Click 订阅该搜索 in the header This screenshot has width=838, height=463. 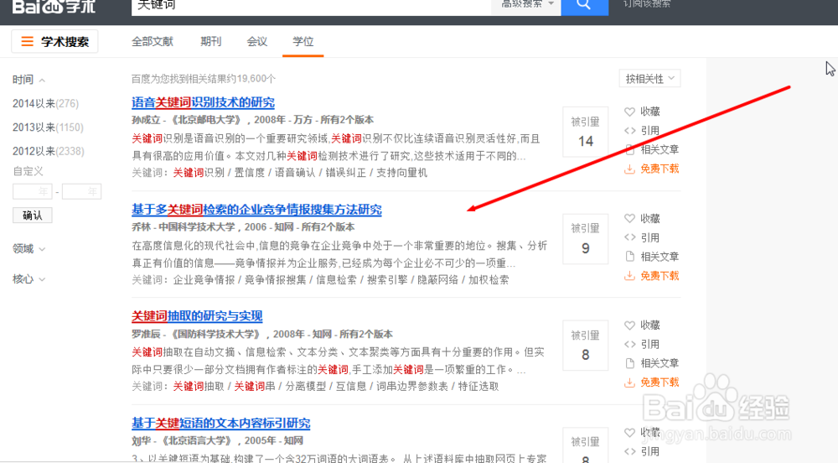point(647,3)
